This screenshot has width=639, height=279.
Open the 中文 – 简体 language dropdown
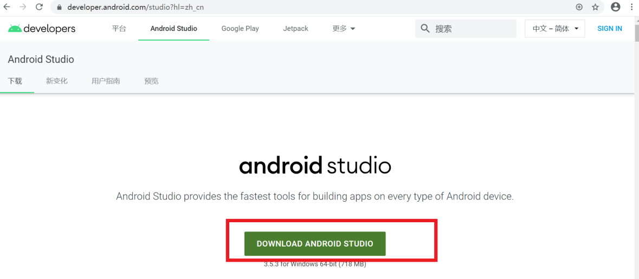[554, 29]
